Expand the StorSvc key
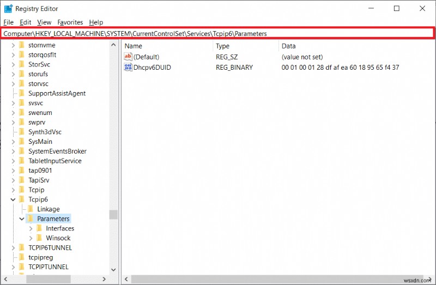The width and height of the screenshot is (436, 285). [x=13, y=64]
